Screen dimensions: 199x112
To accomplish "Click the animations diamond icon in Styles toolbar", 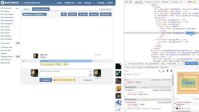I will click(171, 71).
